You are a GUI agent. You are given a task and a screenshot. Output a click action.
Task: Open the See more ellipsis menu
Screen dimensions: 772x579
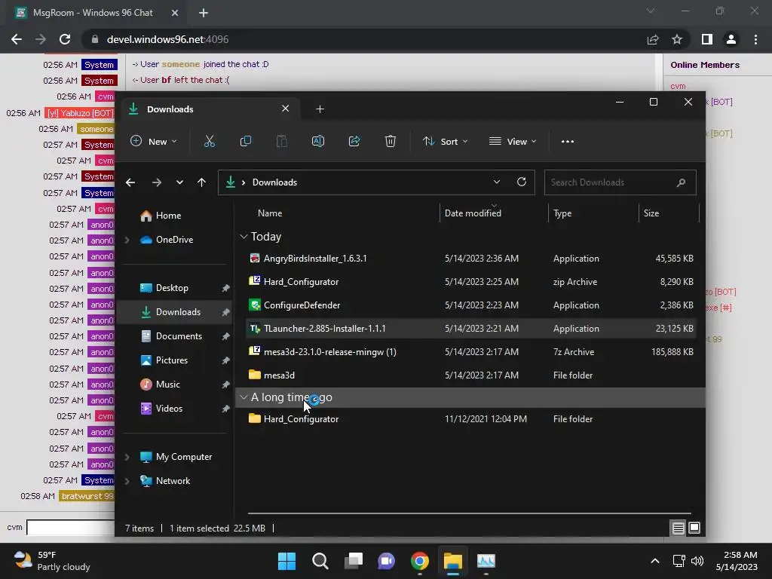click(567, 141)
